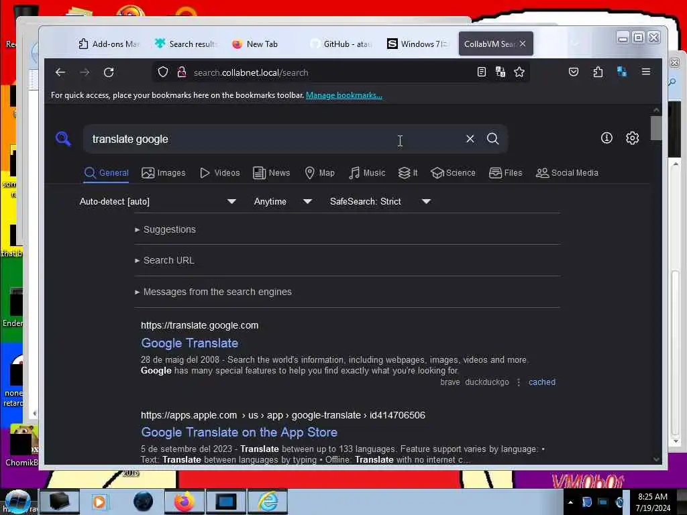
Task: Show hidden system tray icons
Action: 570,502
